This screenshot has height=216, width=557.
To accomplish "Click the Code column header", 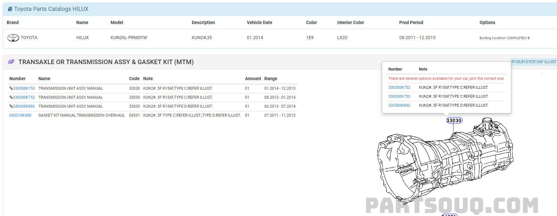I will pyautogui.click(x=134, y=79).
